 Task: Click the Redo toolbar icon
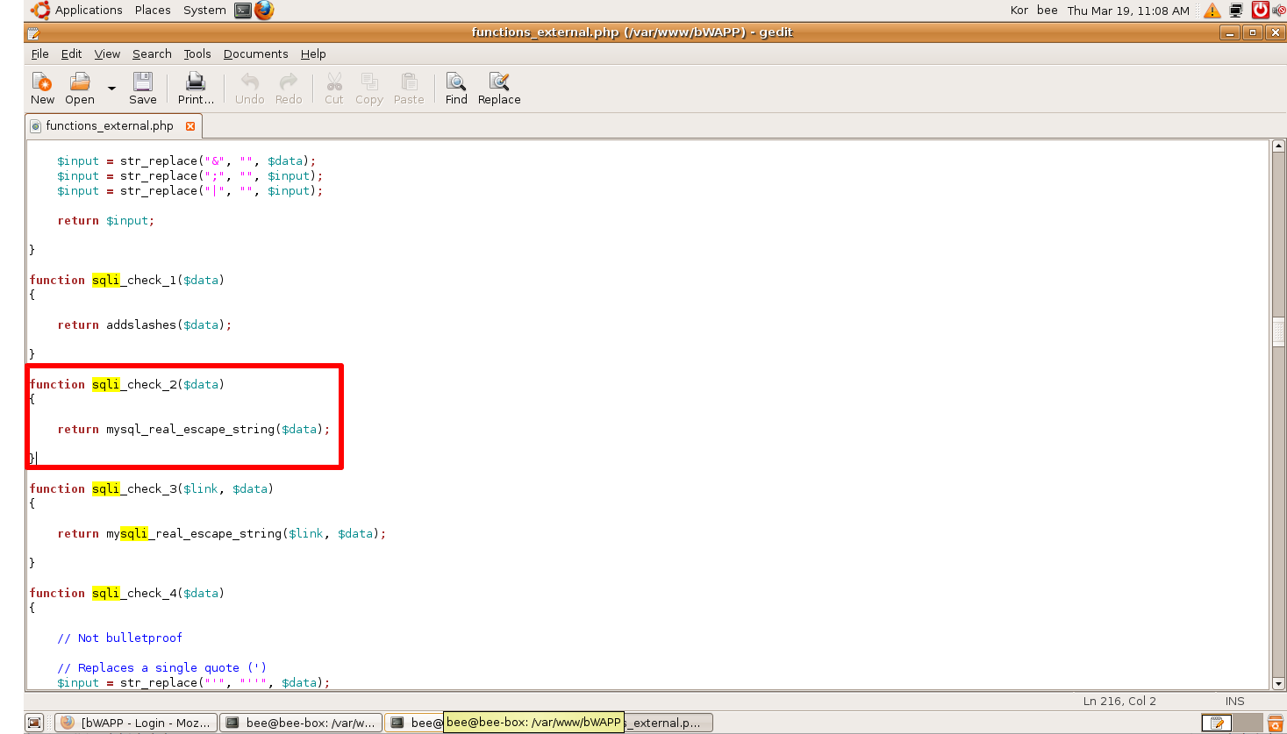click(289, 89)
